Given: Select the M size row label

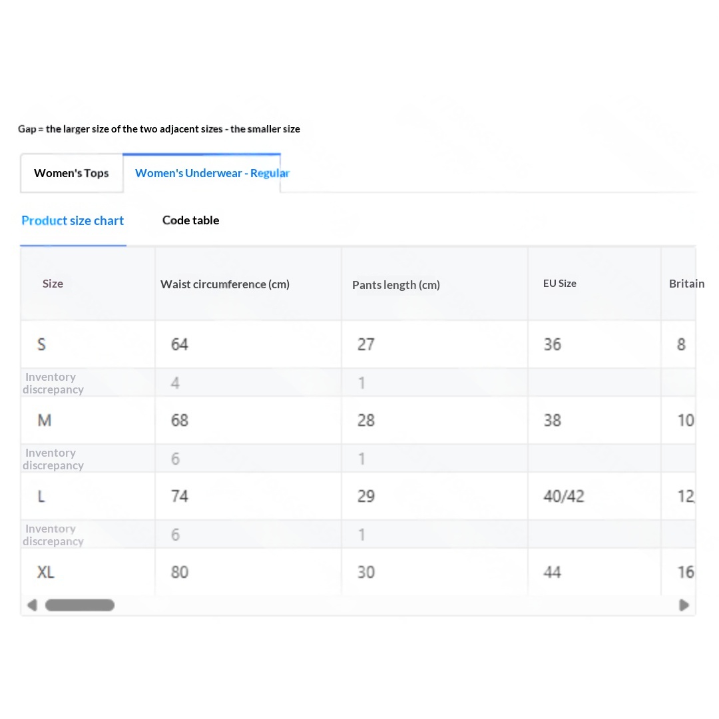Looking at the screenshot, I should click(x=45, y=420).
